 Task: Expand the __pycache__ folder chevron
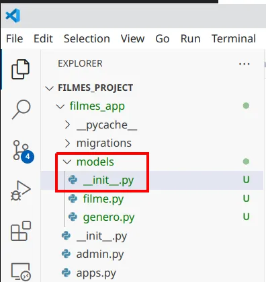click(x=67, y=125)
